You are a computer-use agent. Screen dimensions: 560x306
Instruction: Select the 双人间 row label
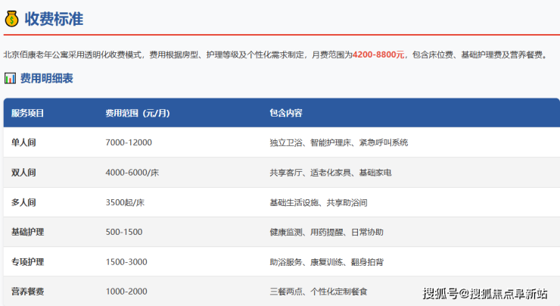[23, 173]
